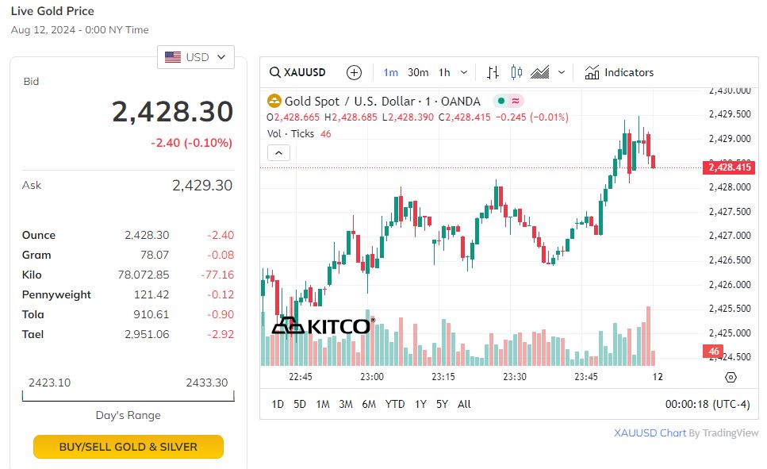The width and height of the screenshot is (767, 469).
Task: Click the XAUUSD symbol search
Action: [x=298, y=72]
